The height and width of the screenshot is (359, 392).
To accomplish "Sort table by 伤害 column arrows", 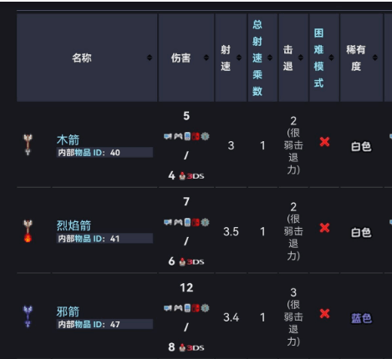I will point(206,58).
